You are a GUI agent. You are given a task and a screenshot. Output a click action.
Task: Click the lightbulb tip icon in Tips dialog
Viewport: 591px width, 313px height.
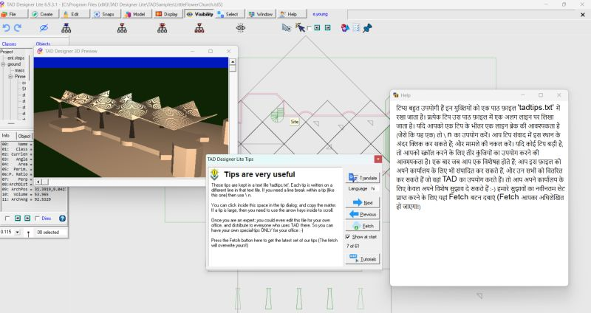(x=214, y=174)
